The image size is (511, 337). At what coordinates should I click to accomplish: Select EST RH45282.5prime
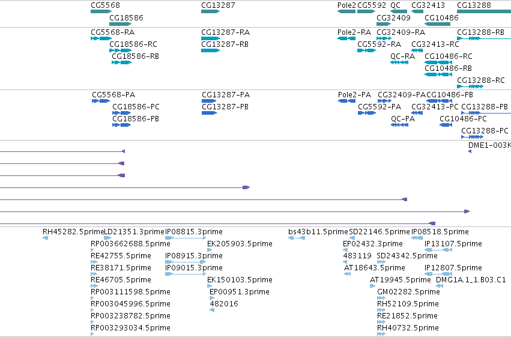click(45, 238)
